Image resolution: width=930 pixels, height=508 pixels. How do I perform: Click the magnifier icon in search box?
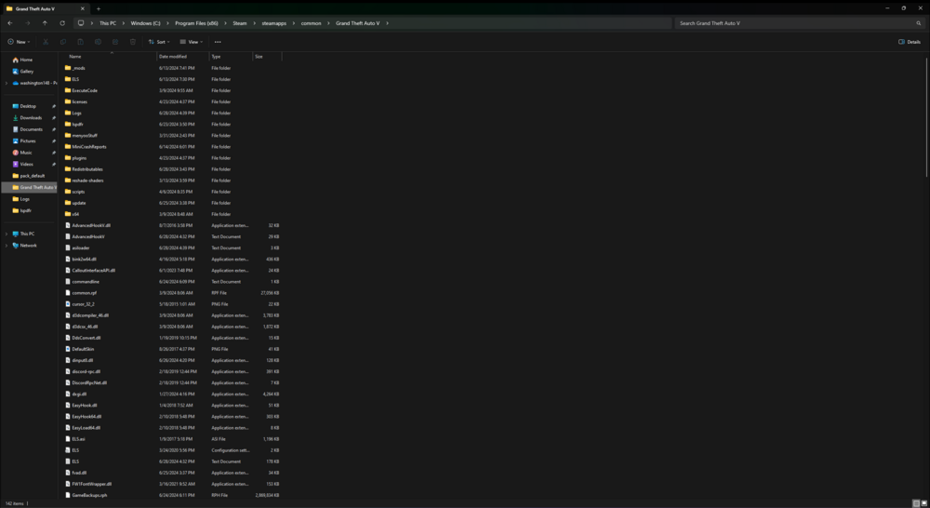click(x=919, y=23)
